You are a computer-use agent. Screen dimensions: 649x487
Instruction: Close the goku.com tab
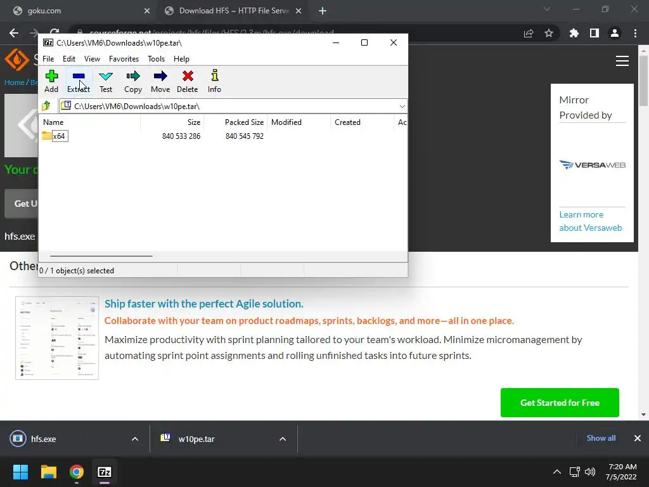(147, 11)
